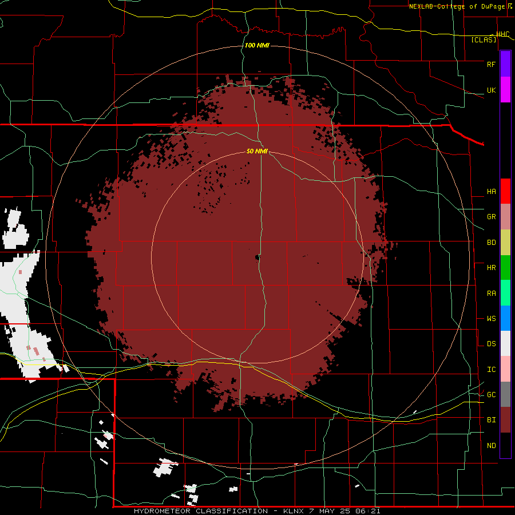Viewport: 515px width, 515px height.
Task: Click the DS legend label
Action: [491, 343]
